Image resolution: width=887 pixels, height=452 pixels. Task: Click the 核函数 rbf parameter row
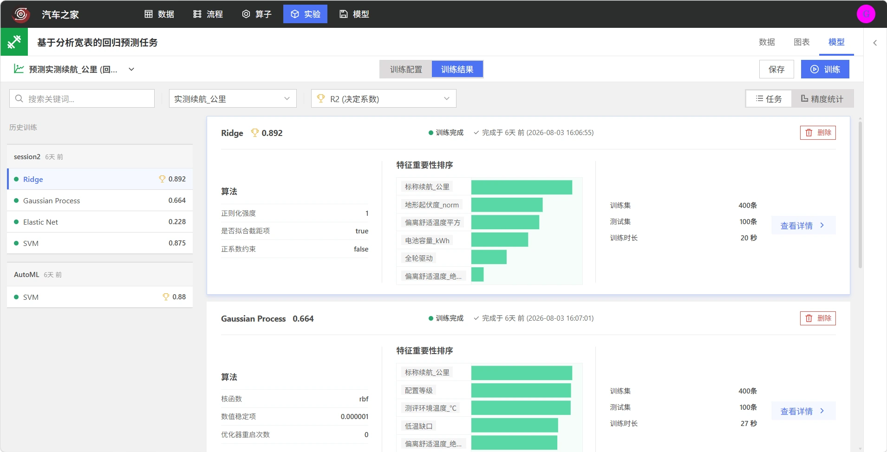click(x=294, y=399)
